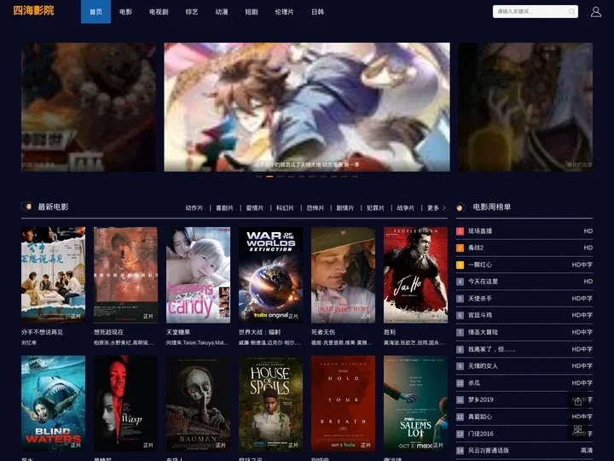The height and width of the screenshot is (461, 614).
Task: Click the 世界大战:辐射 title text
Action: [x=259, y=332]
